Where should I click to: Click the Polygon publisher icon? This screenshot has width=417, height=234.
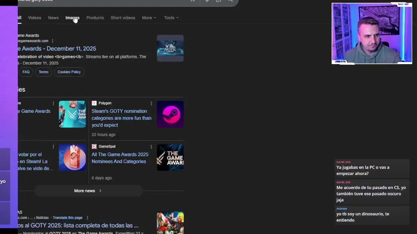click(x=94, y=103)
